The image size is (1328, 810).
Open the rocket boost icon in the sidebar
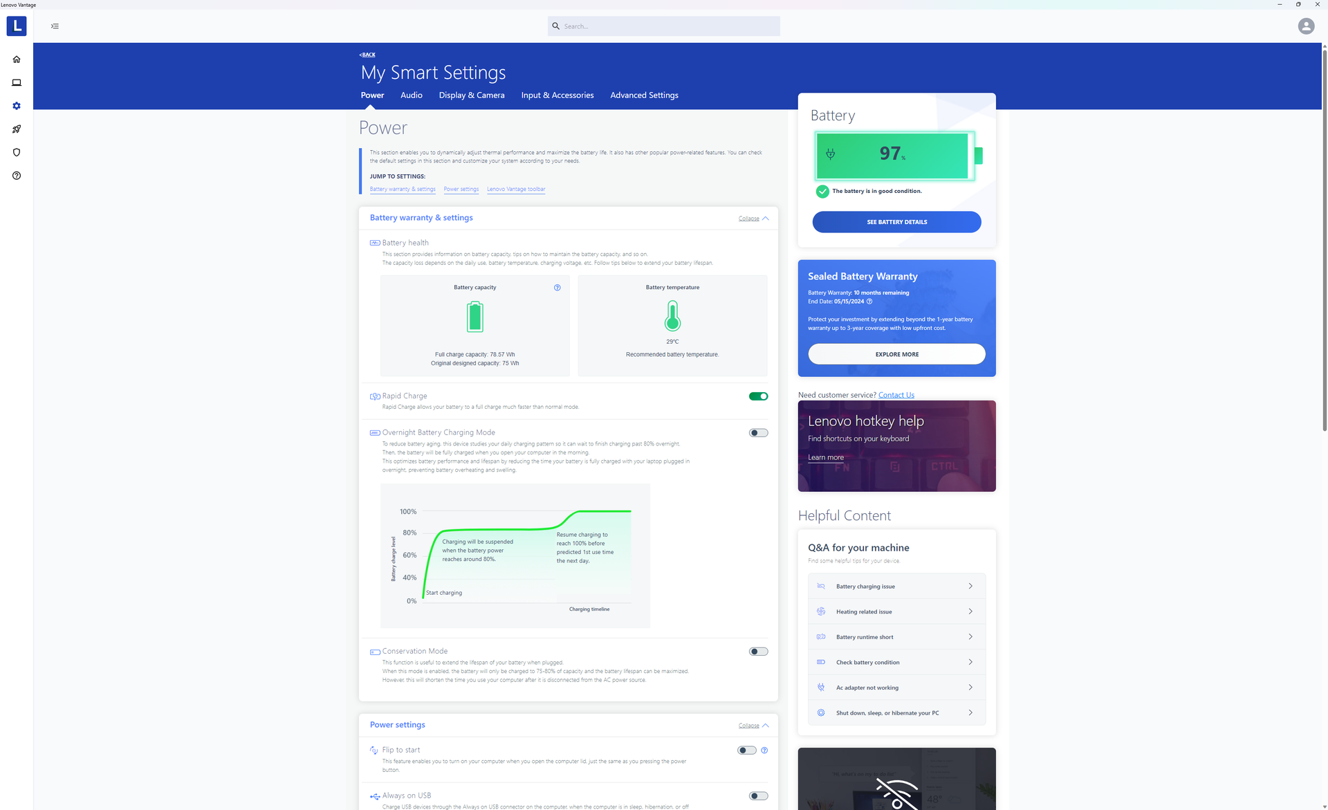point(17,129)
